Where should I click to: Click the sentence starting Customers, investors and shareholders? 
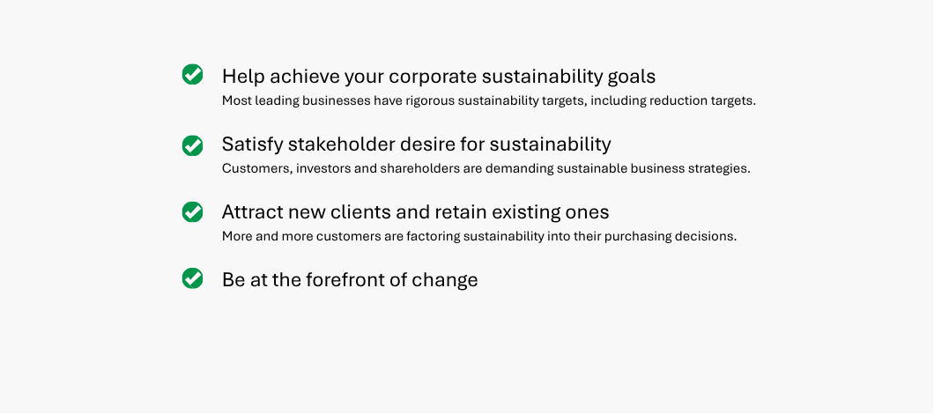point(486,168)
